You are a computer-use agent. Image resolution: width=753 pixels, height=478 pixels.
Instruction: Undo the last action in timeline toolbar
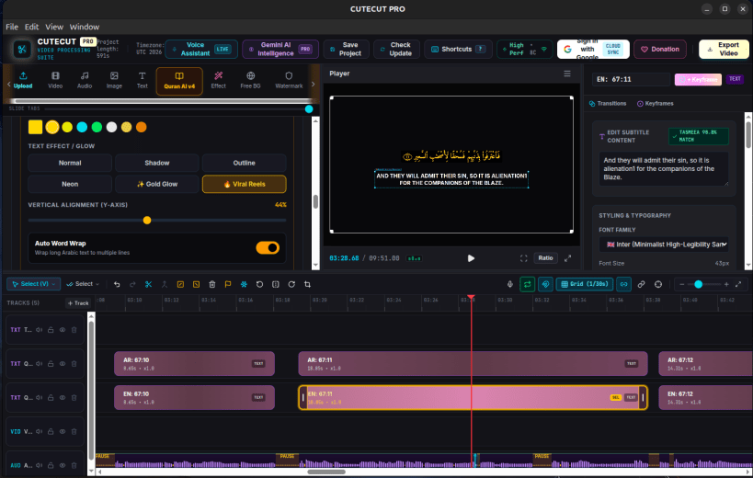click(x=117, y=284)
